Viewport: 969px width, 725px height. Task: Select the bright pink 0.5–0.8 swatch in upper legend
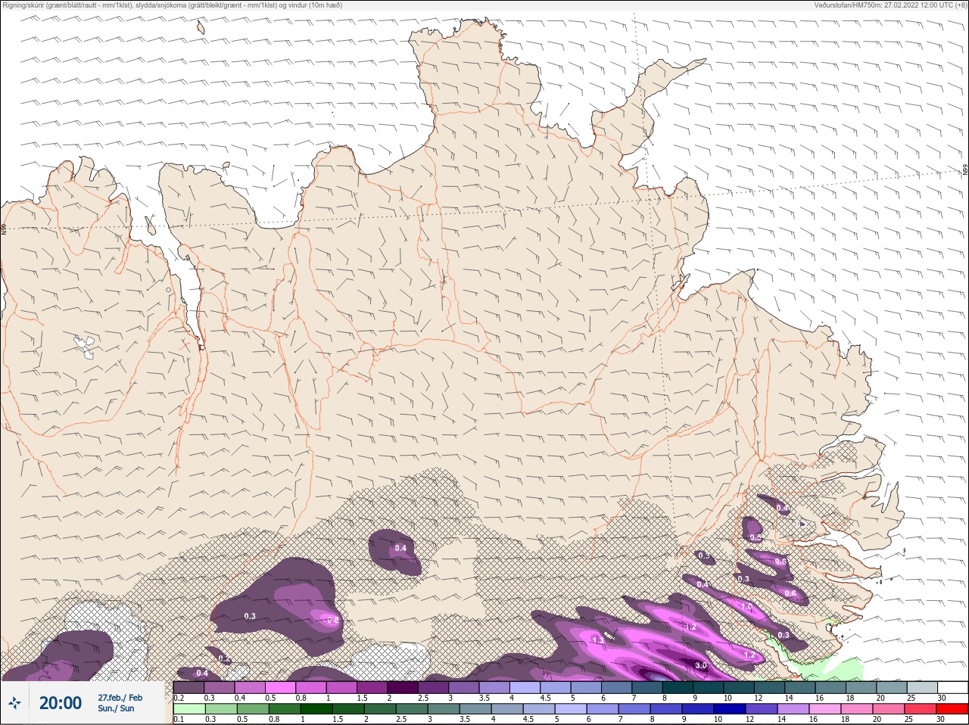pyautogui.click(x=281, y=686)
